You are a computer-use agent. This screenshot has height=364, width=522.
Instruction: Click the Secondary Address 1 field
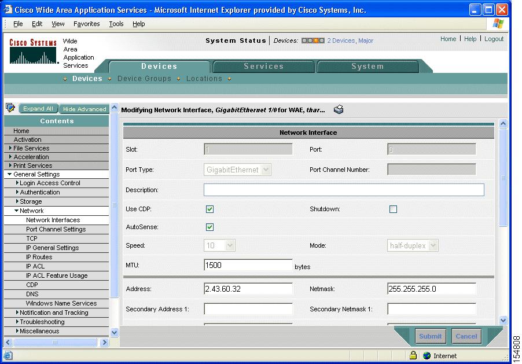[248, 309]
